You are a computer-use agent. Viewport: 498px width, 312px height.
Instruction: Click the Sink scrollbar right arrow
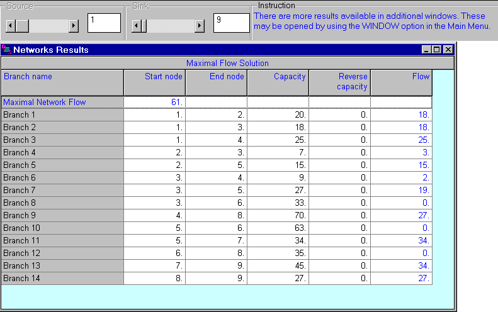coord(200,26)
